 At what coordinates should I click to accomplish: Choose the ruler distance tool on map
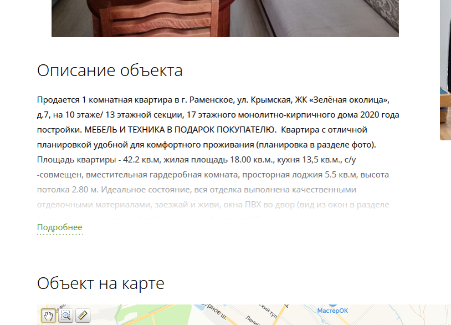[x=83, y=316]
